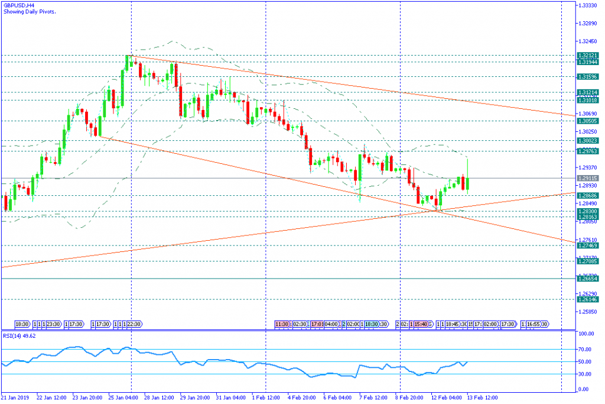This screenshot has height=404, width=605.
Task: Select the 1.26654 price level tag
Action: tap(588, 279)
